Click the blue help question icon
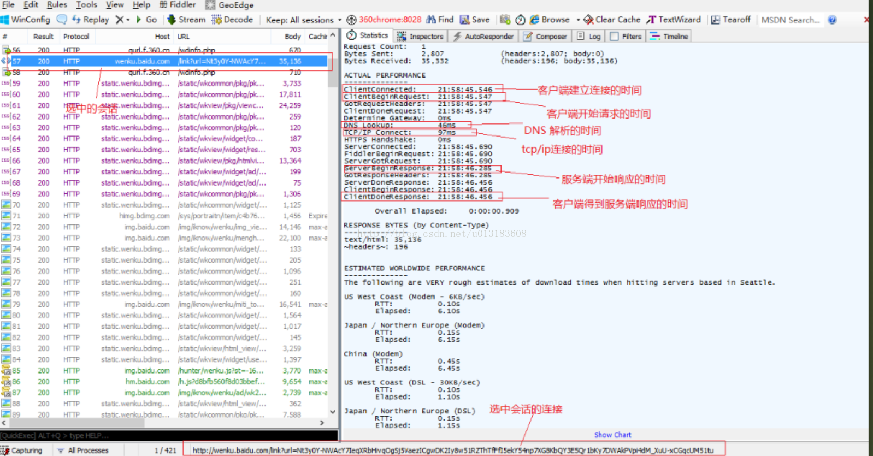 tap(832, 20)
